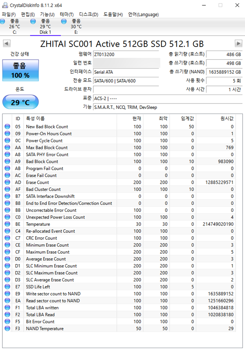The width and height of the screenshot is (245, 351).
Task: Click status icon of SLC Minimum Erase Count
Action: click(7, 266)
